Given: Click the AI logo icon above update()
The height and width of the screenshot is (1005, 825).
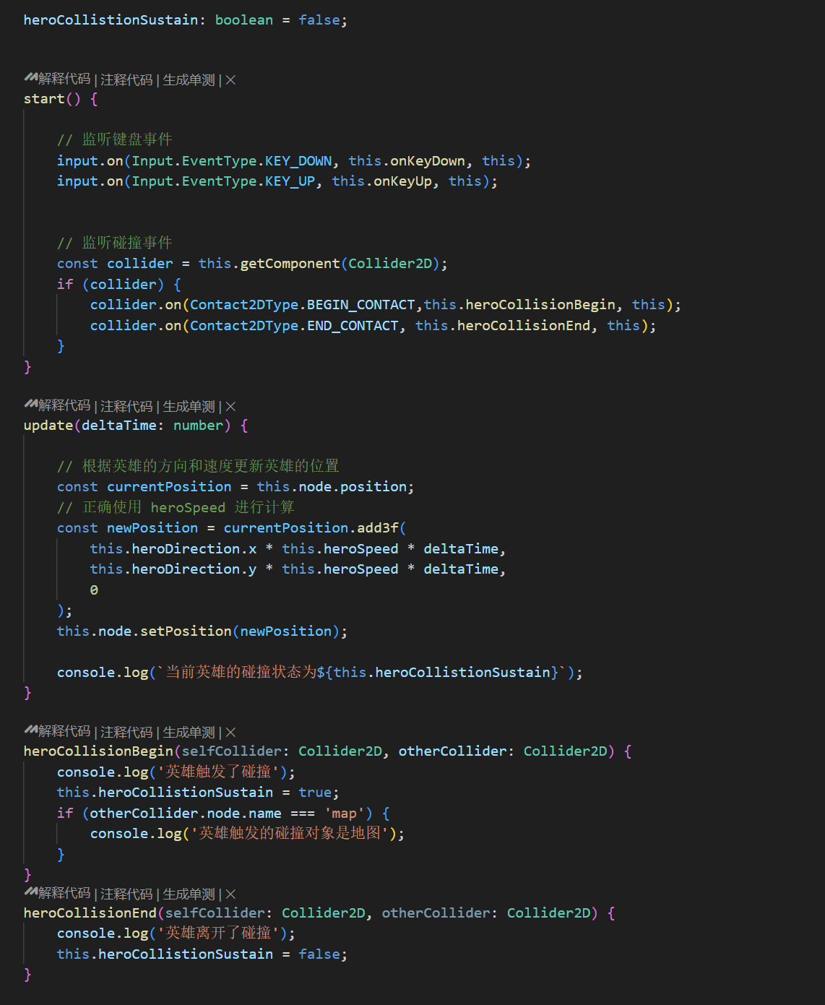Looking at the screenshot, I should [x=30, y=405].
